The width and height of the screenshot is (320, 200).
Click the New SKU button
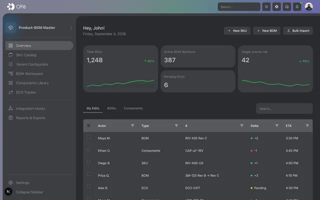[237, 30]
